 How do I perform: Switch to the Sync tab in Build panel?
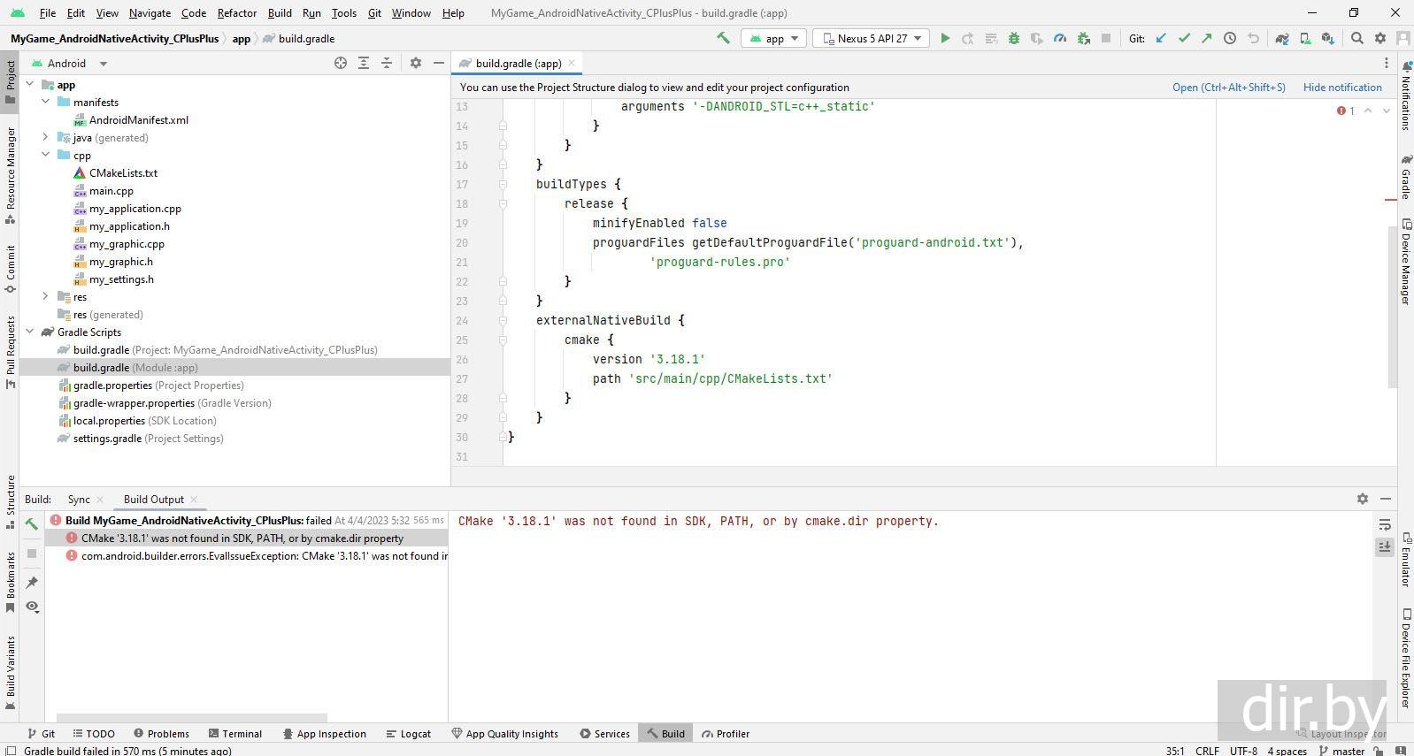(79, 500)
